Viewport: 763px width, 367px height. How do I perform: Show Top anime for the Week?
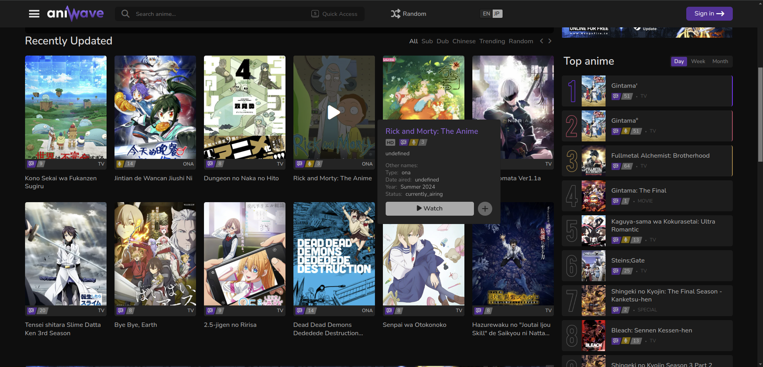(698, 62)
